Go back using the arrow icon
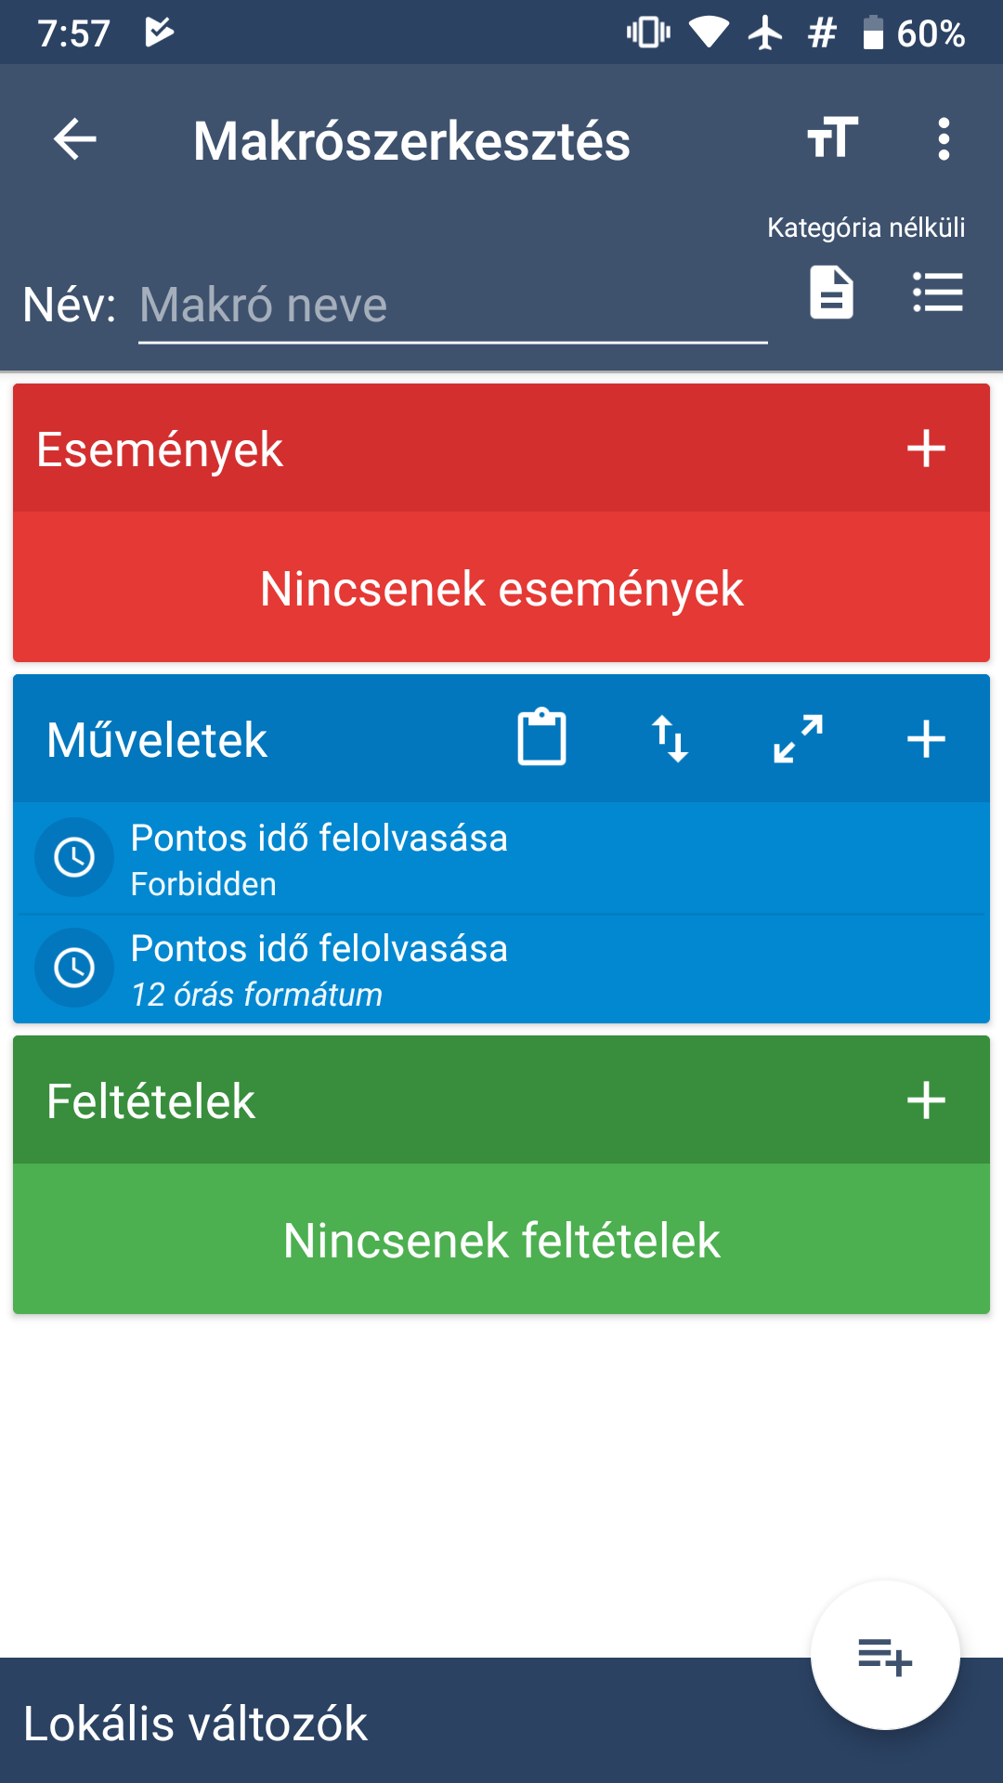The height and width of the screenshot is (1783, 1003). [x=75, y=140]
